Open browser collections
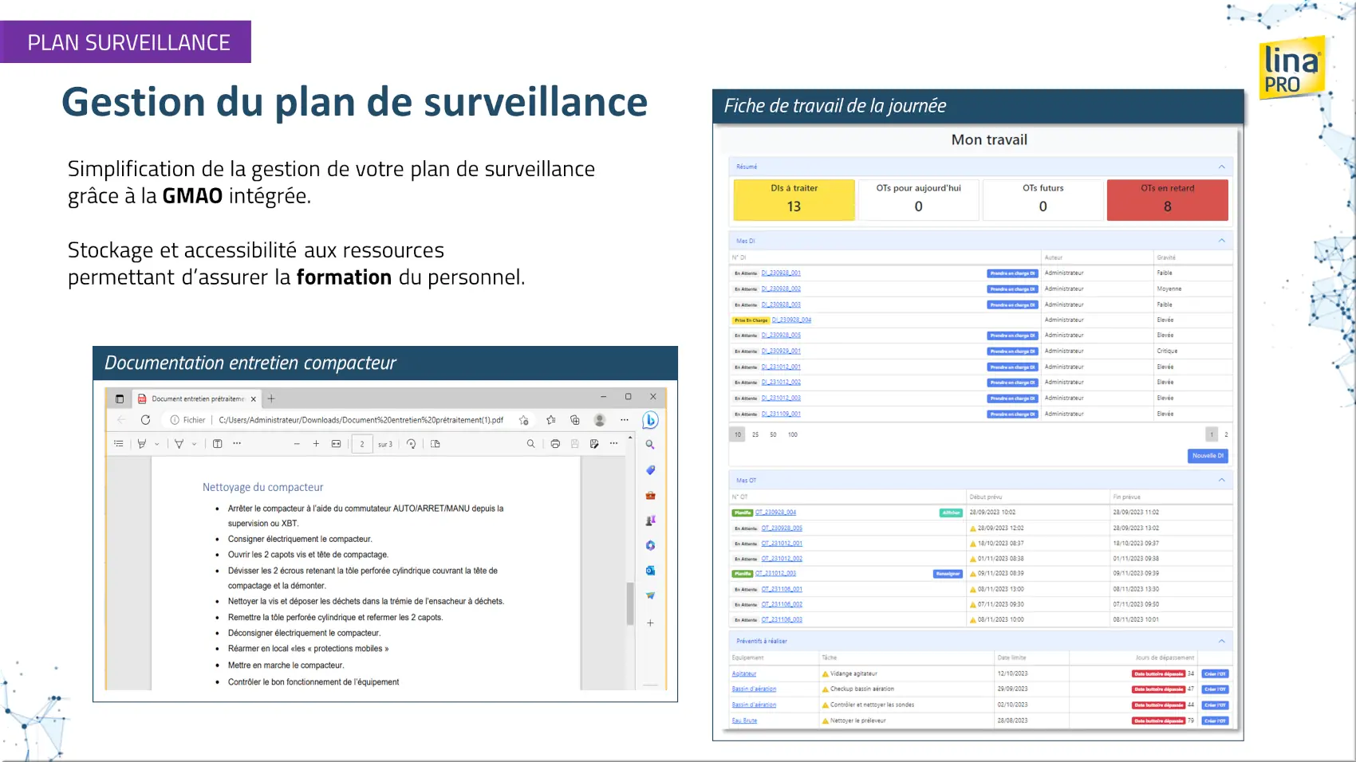 pyautogui.click(x=575, y=420)
